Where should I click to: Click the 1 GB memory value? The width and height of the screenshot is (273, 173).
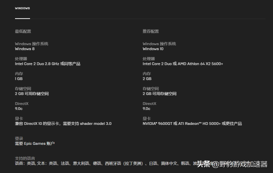point(19,79)
